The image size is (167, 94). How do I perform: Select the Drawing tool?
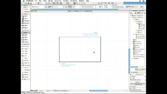pyautogui.click(x=26, y=65)
